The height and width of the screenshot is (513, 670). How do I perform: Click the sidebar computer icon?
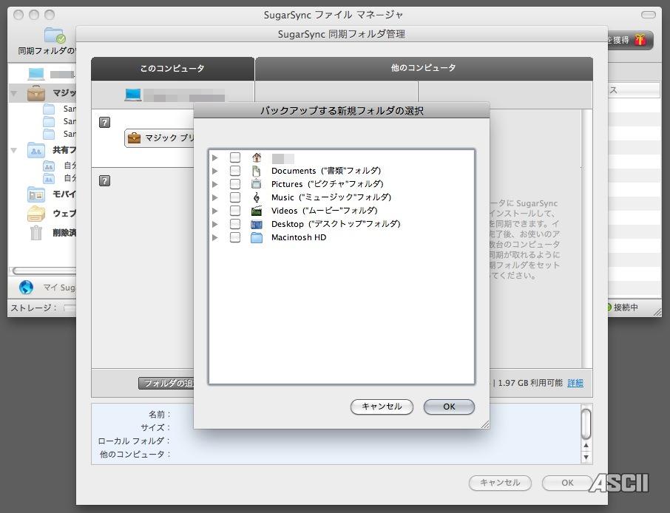pos(36,74)
